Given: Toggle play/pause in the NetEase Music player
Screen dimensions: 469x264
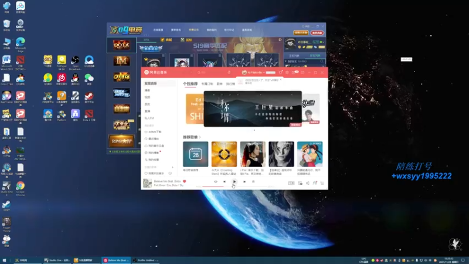Looking at the screenshot, I should [234, 182].
